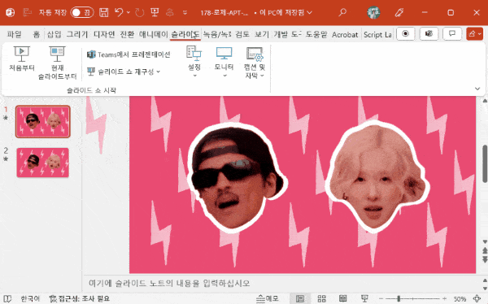
Task: Toggle the 메모 notes button
Action: click(267, 298)
